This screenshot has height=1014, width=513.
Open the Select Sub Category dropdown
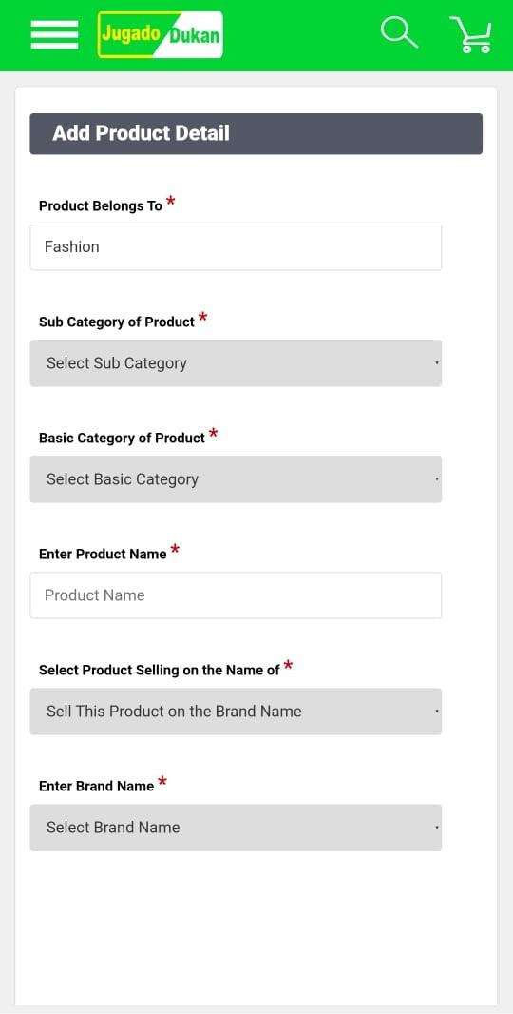236,362
